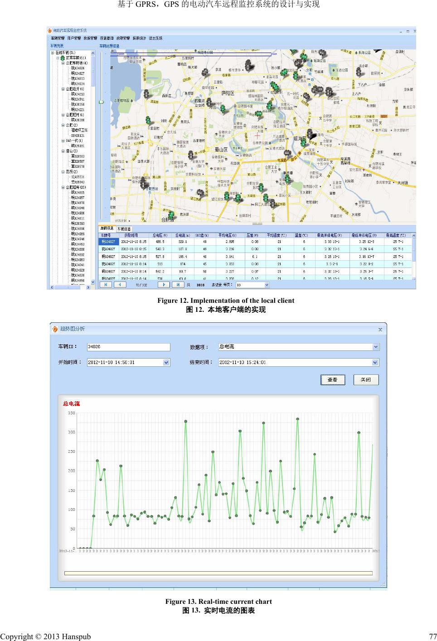This screenshot has width=437, height=641.
Task: Open the 报表统计 menu
Action: coord(139,39)
